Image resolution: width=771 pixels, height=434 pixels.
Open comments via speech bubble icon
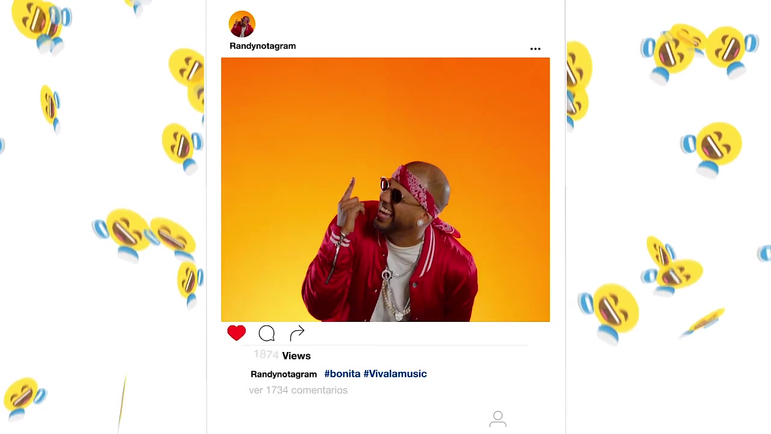pos(267,333)
